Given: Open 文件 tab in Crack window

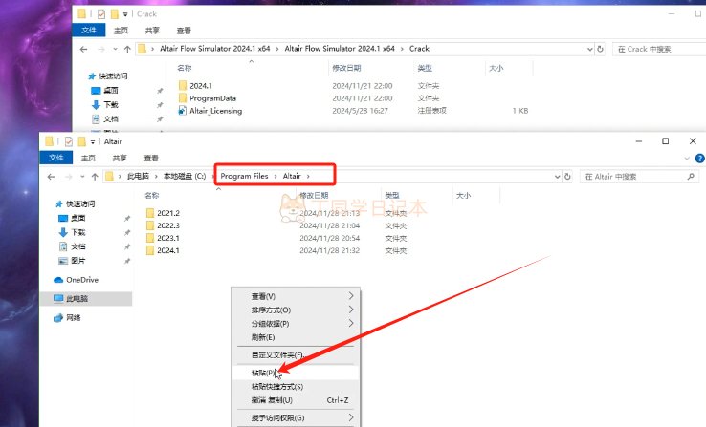Looking at the screenshot, I should 89,31.
